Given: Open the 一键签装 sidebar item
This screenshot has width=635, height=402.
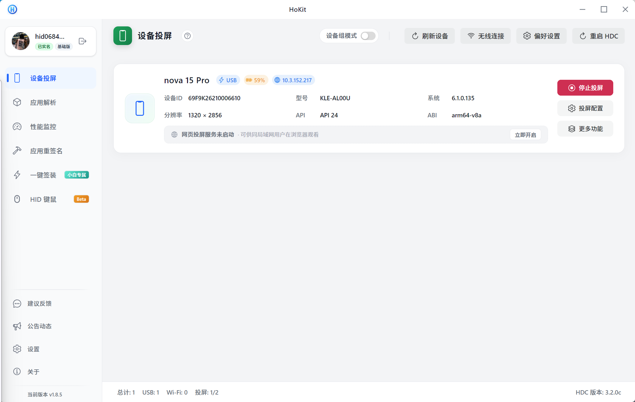Looking at the screenshot, I should coord(51,175).
